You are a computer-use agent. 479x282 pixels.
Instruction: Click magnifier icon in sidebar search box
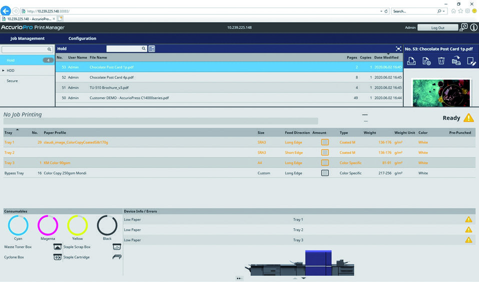click(49, 49)
